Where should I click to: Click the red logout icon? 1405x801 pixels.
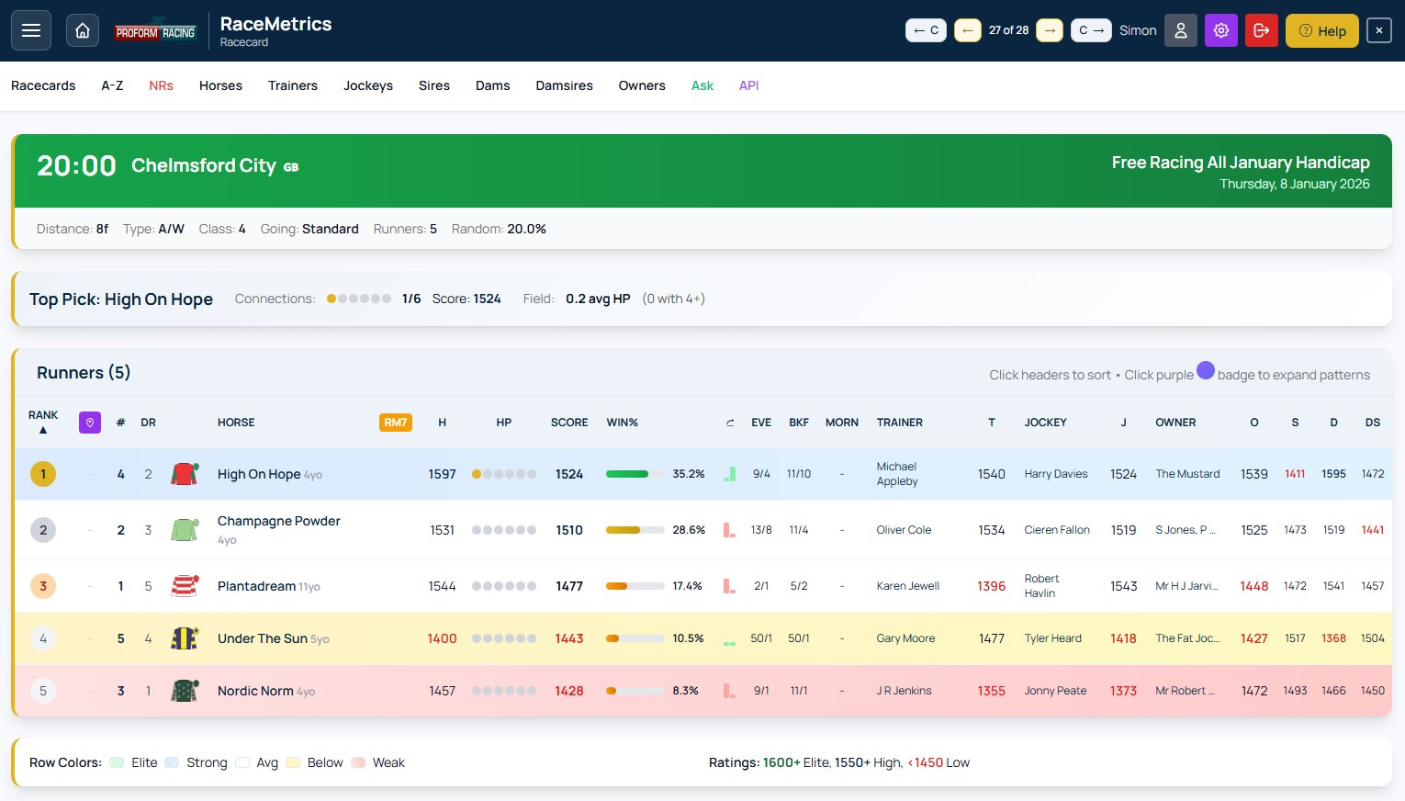1261,30
